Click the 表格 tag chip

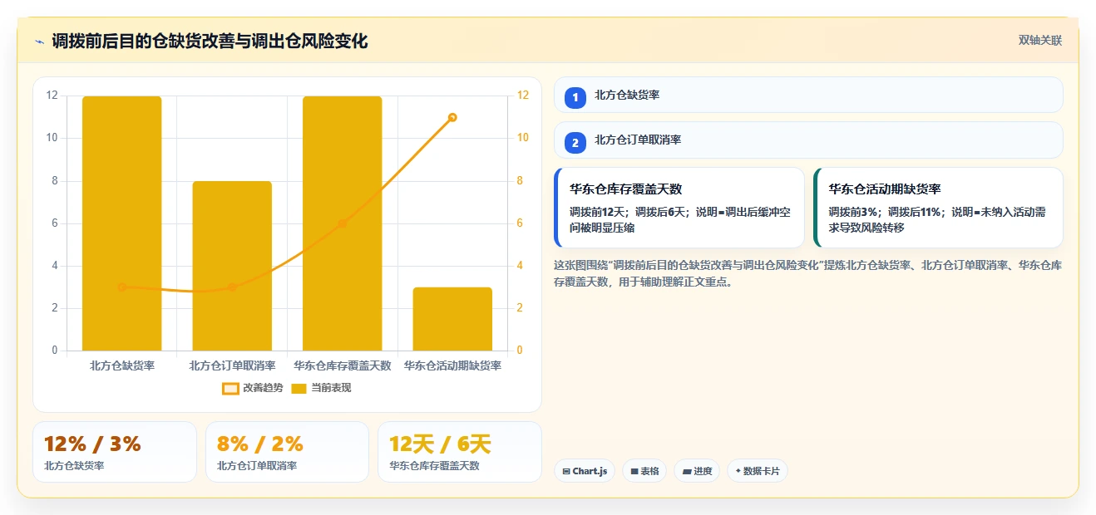(x=644, y=471)
